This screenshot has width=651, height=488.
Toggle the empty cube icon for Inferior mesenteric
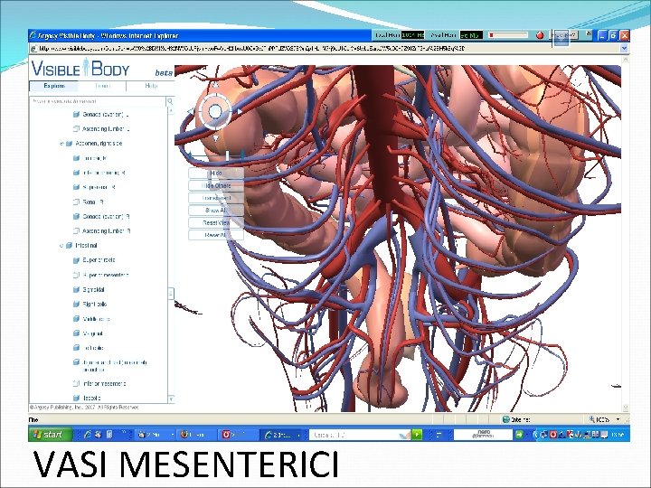(76, 384)
